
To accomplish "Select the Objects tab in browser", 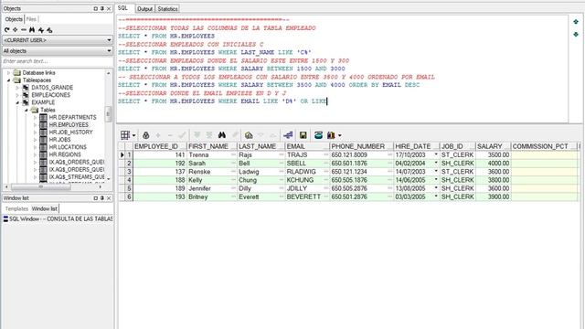I will (14, 19).
